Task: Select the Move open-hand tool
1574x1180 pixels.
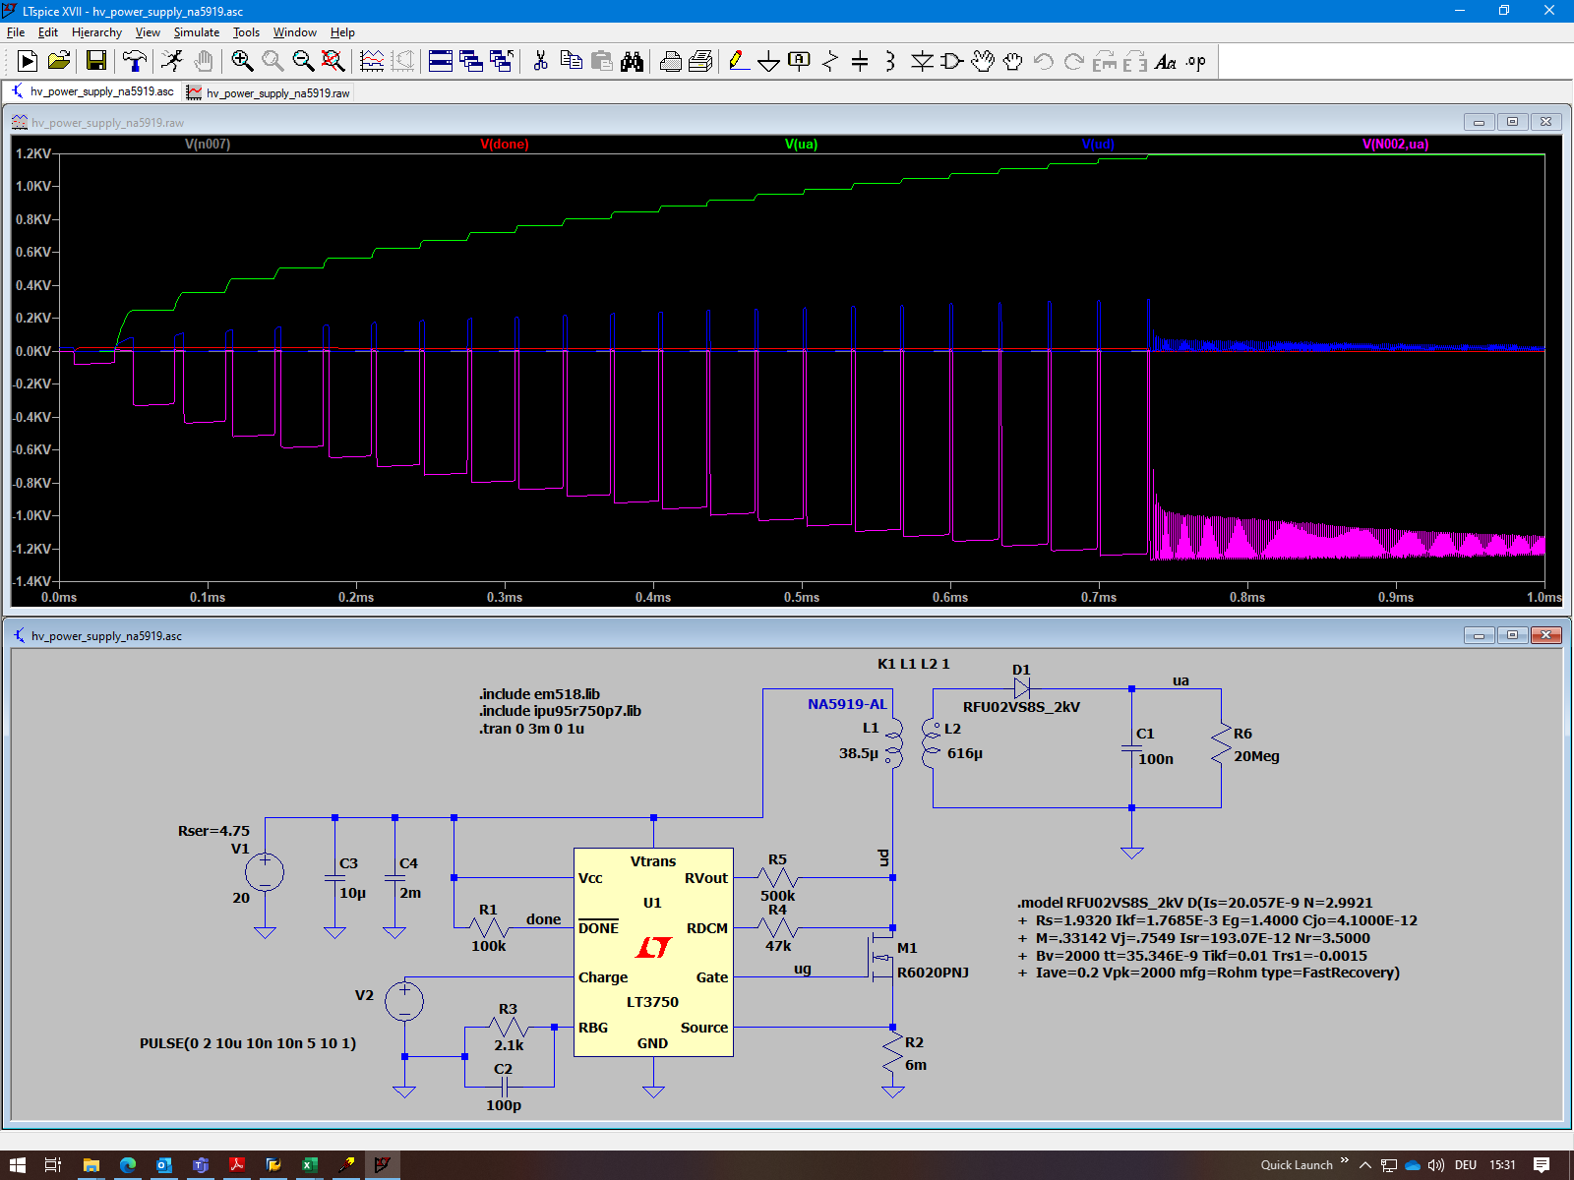Action: (983, 61)
